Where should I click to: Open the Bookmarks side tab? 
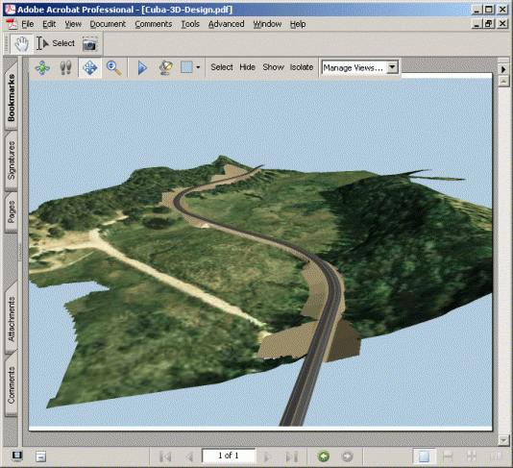point(12,97)
